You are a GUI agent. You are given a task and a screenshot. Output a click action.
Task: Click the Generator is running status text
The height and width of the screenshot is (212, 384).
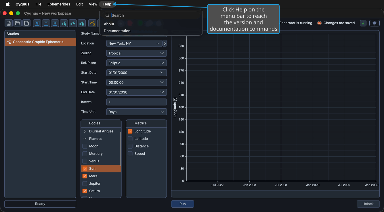click(295, 23)
